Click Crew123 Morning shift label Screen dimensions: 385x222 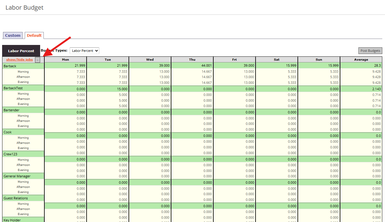(x=23, y=160)
